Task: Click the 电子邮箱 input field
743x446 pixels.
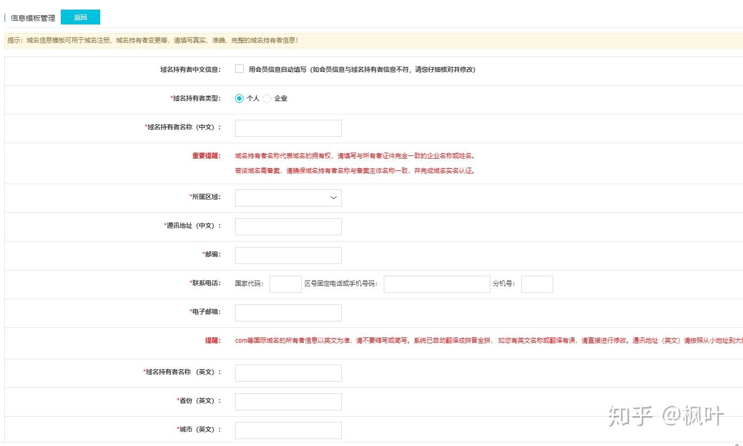Action: [288, 313]
